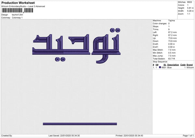Click the Min Stitch value 0.5 mm
The width and height of the screenshot is (195, 138).
172,53
